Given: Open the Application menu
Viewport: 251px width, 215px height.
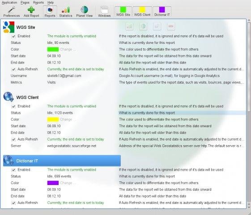Looking at the screenshot, I should tap(9, 2).
